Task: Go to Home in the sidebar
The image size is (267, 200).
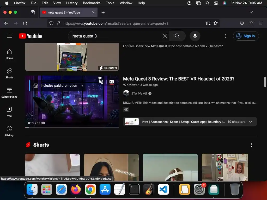Action: (9, 54)
